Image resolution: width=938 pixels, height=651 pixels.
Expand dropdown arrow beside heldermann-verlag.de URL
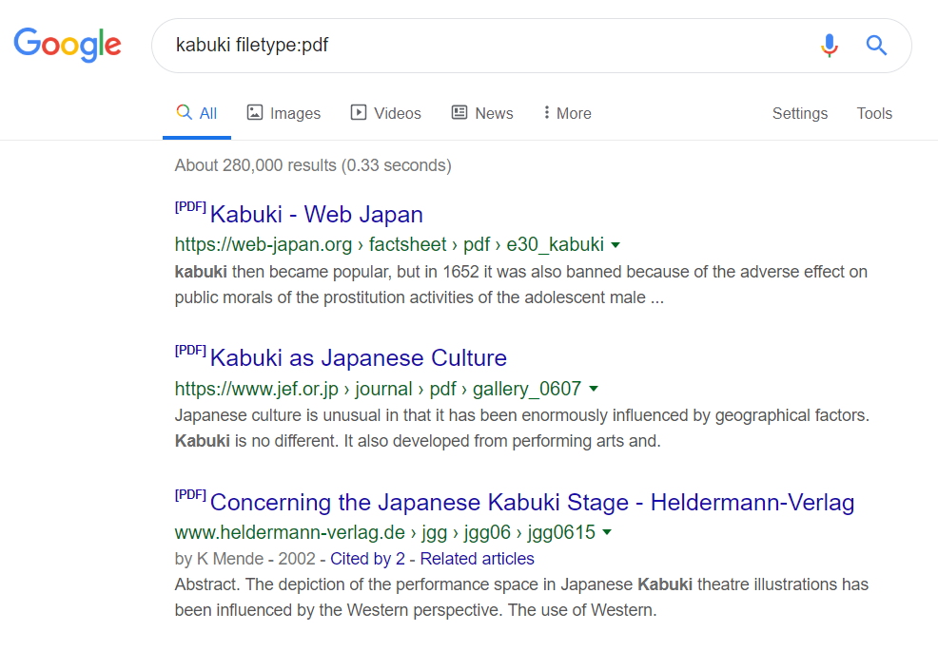(607, 532)
